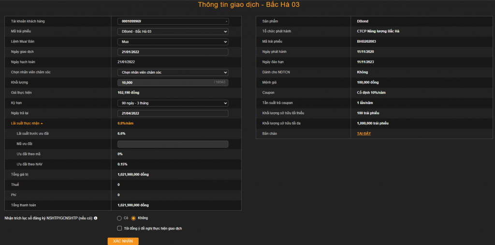Open the Tài khoản khách hàng dropdown

pos(173,21)
